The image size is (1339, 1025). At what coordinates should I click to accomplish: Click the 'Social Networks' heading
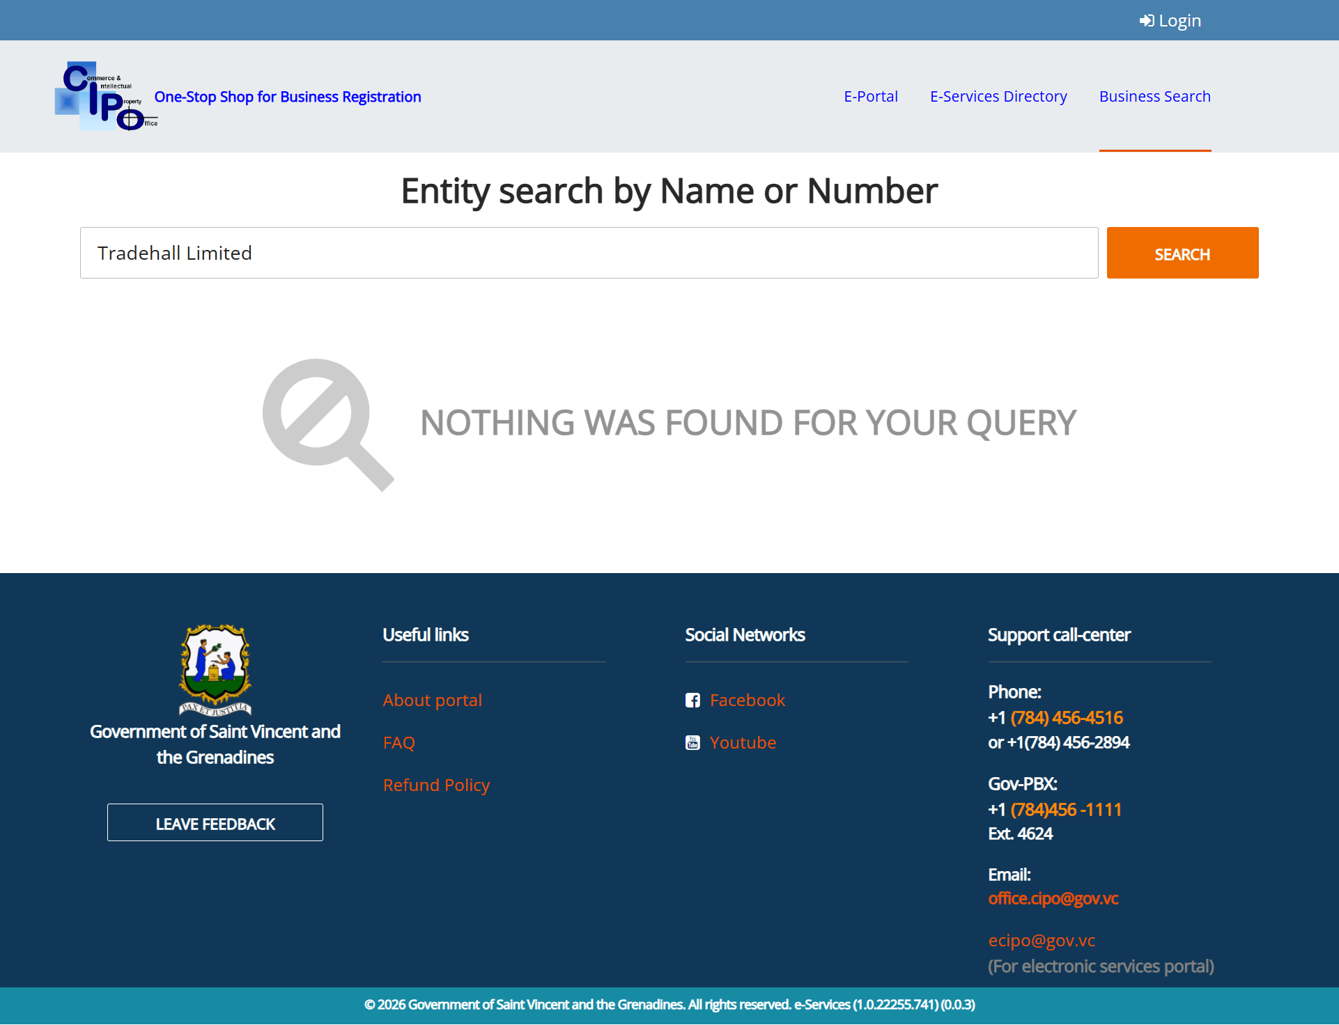(x=745, y=635)
